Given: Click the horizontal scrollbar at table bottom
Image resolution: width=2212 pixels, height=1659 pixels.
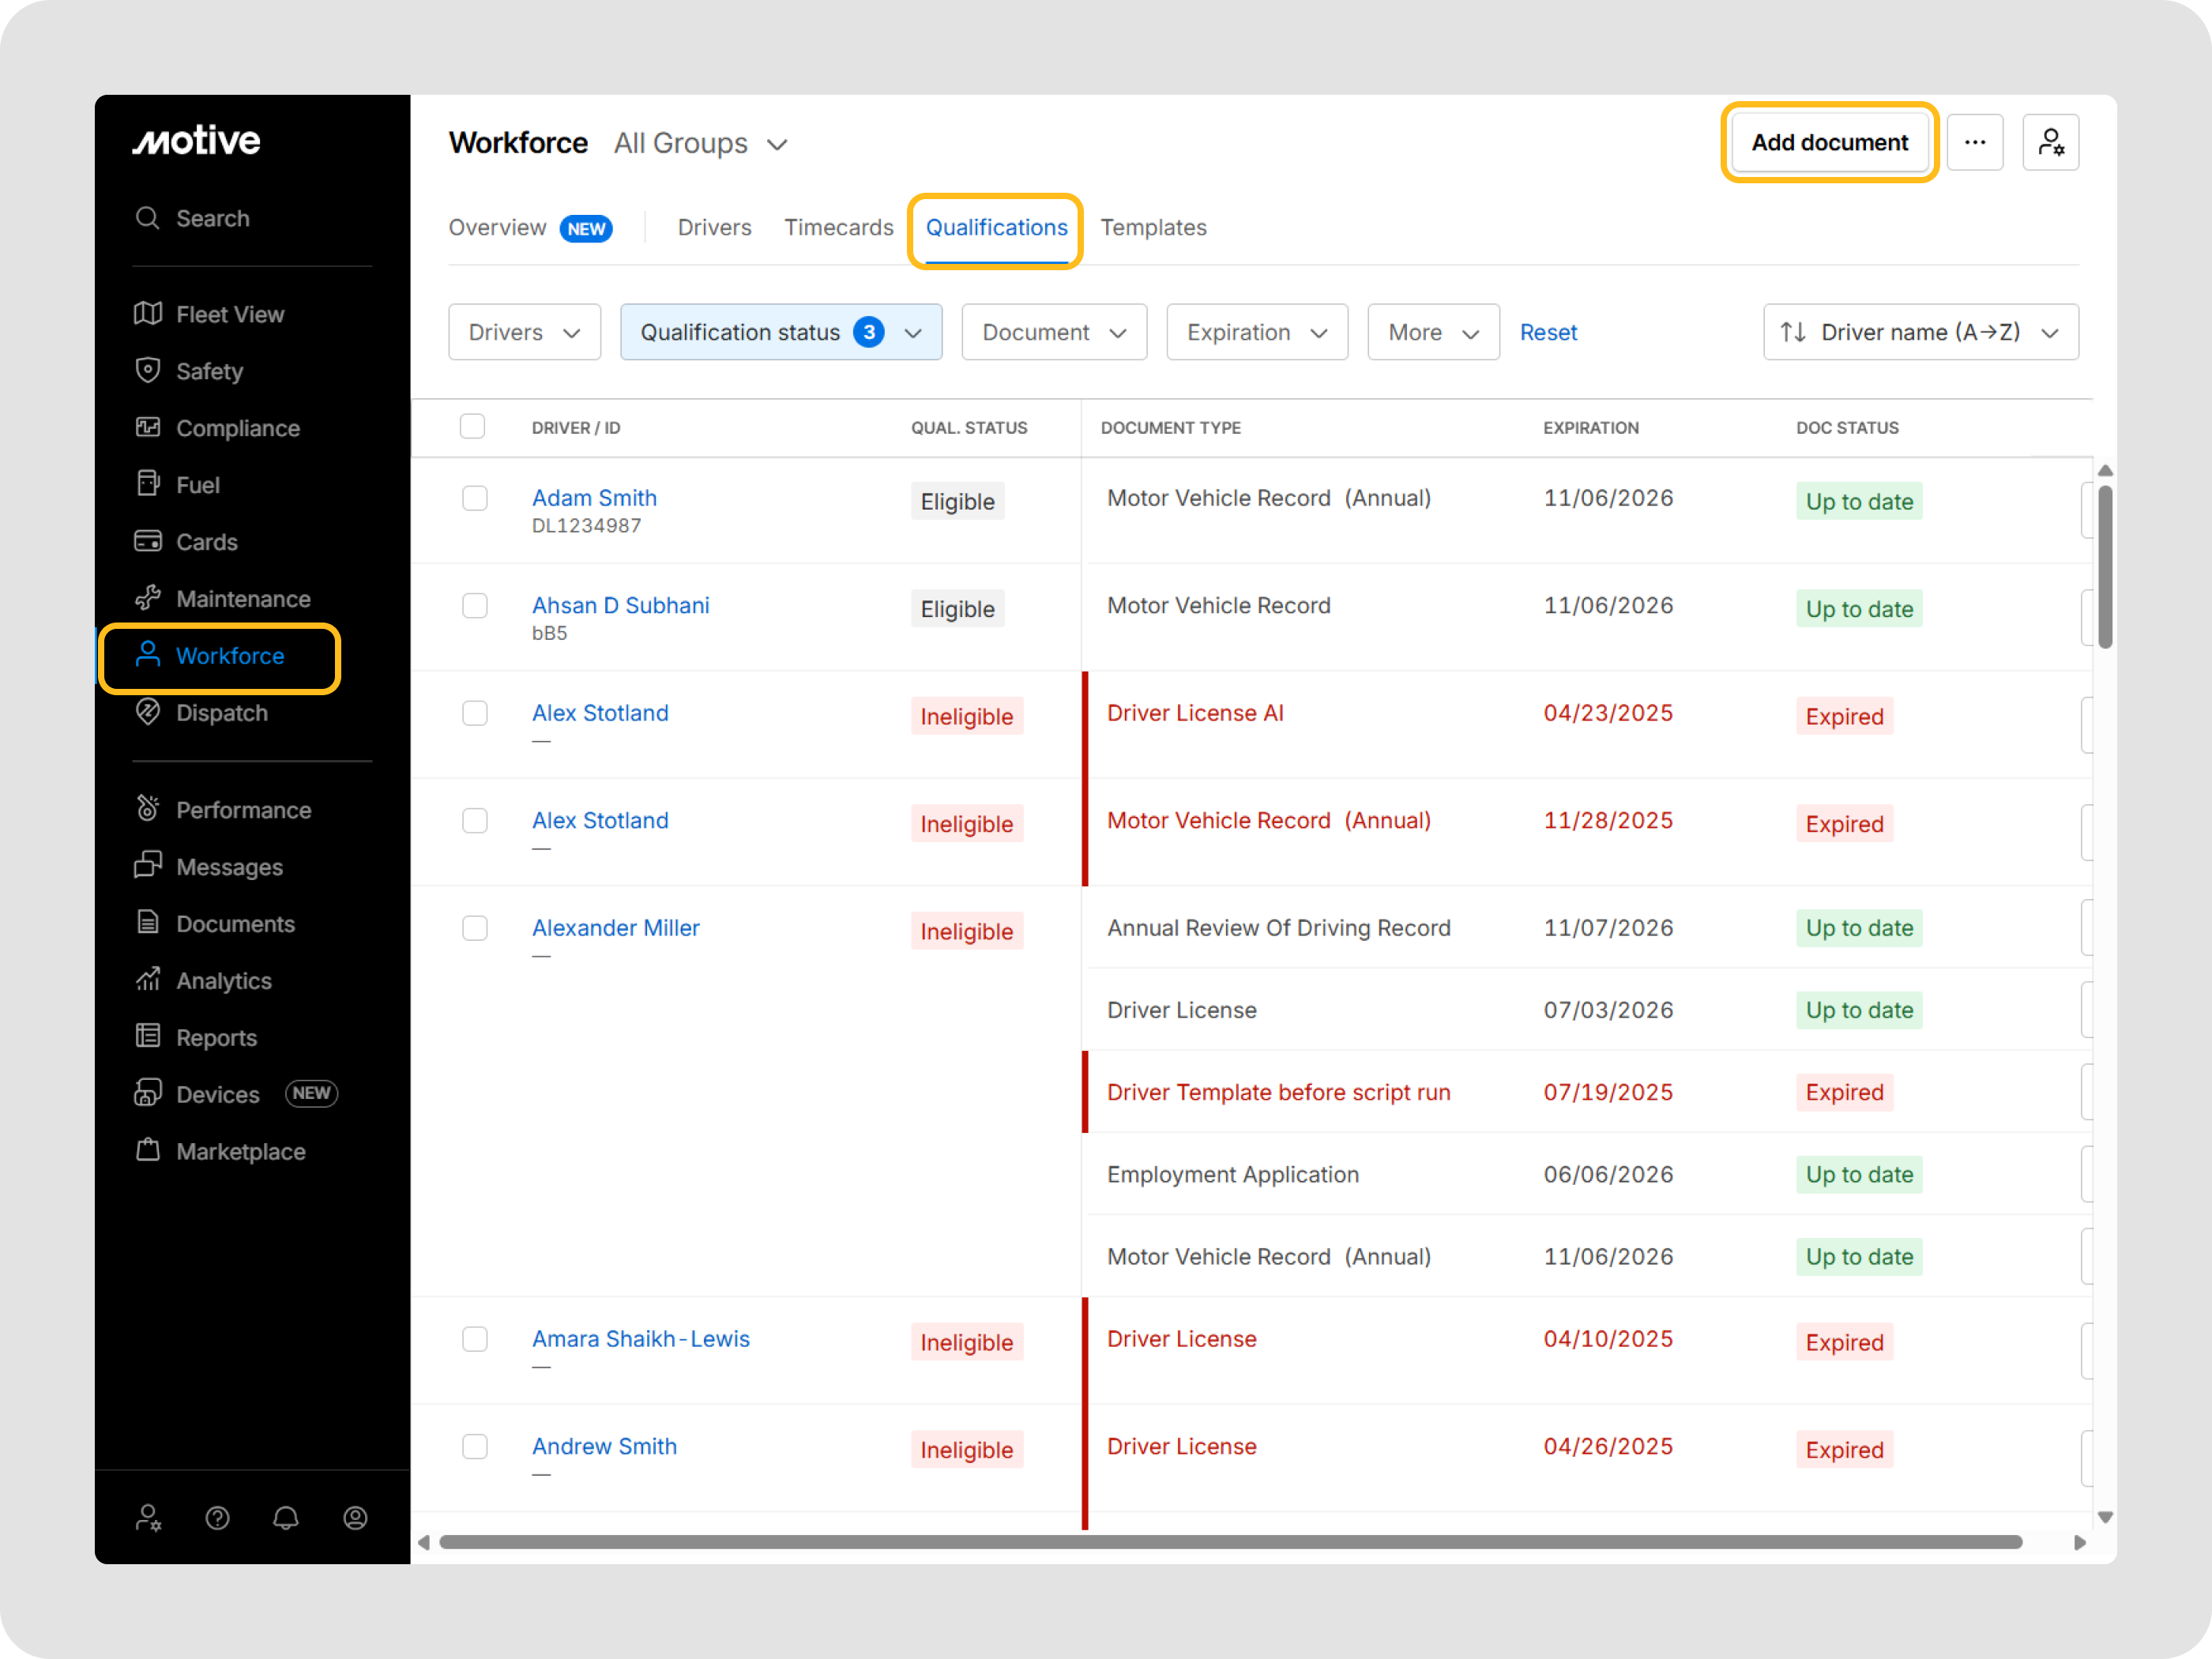Looking at the screenshot, I should pyautogui.click(x=1230, y=1542).
